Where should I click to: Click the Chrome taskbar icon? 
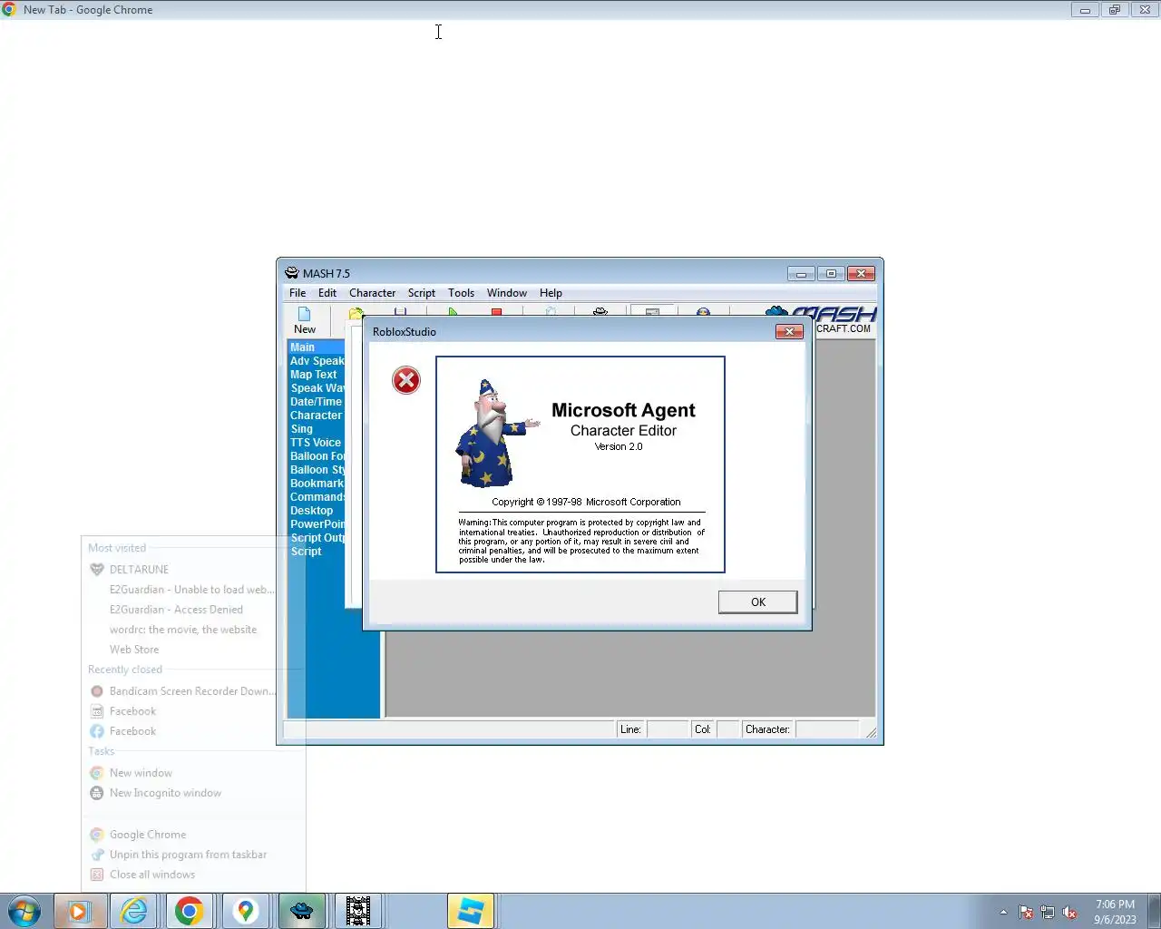190,911
